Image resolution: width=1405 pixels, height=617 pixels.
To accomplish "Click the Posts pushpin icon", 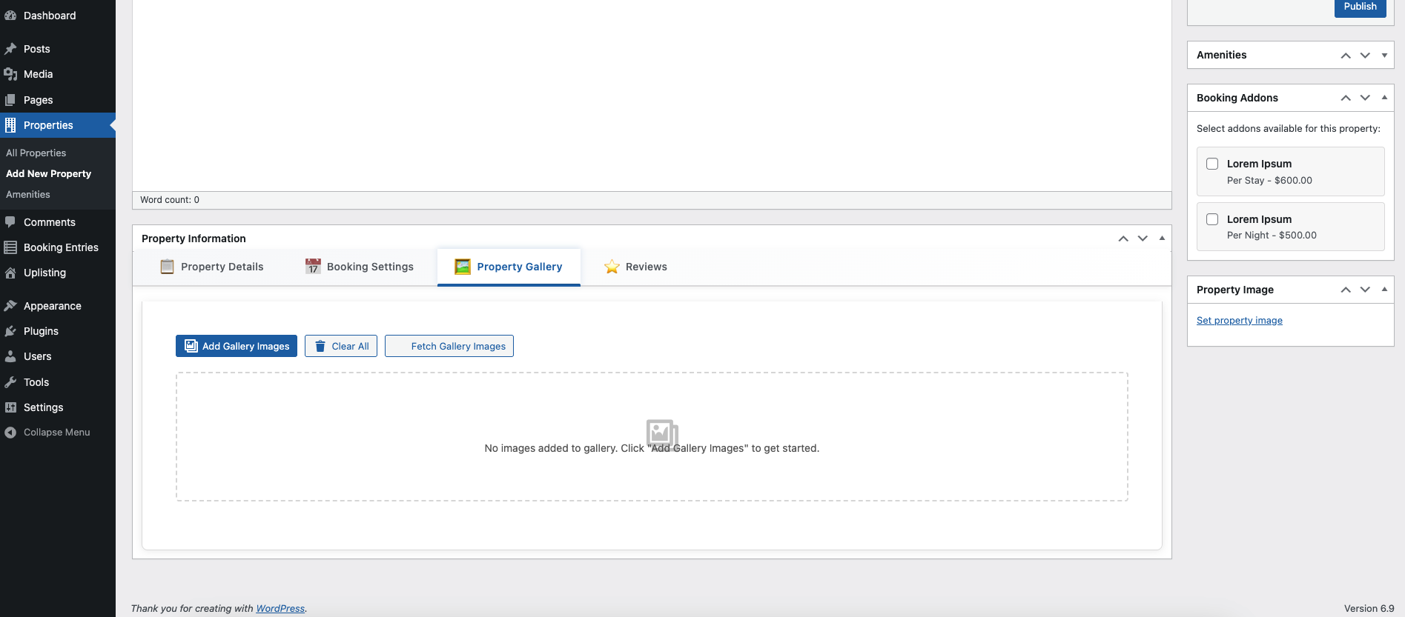I will click(10, 49).
